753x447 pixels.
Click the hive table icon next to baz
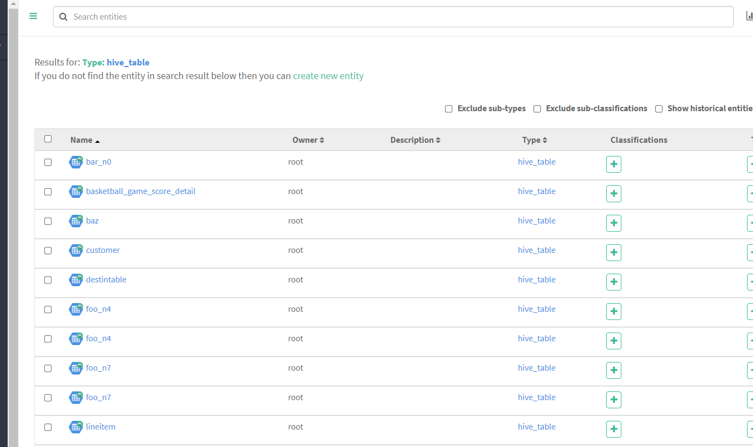[x=75, y=221]
